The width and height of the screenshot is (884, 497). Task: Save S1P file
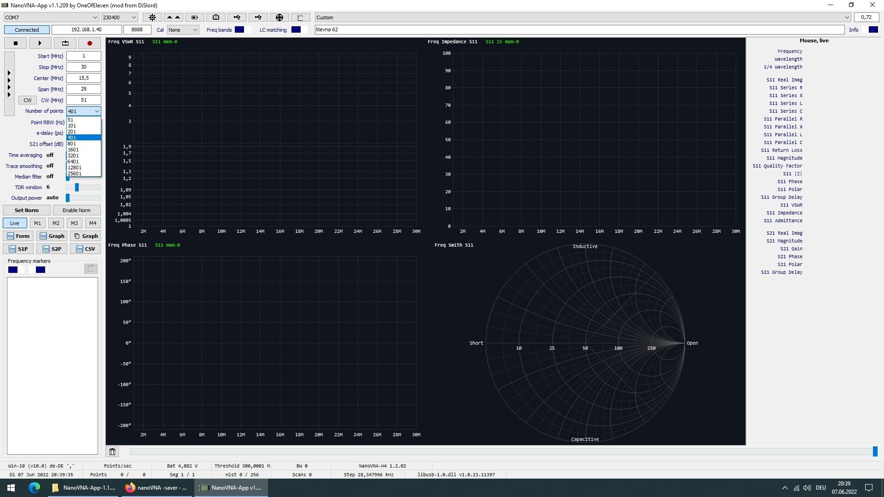[x=18, y=249]
